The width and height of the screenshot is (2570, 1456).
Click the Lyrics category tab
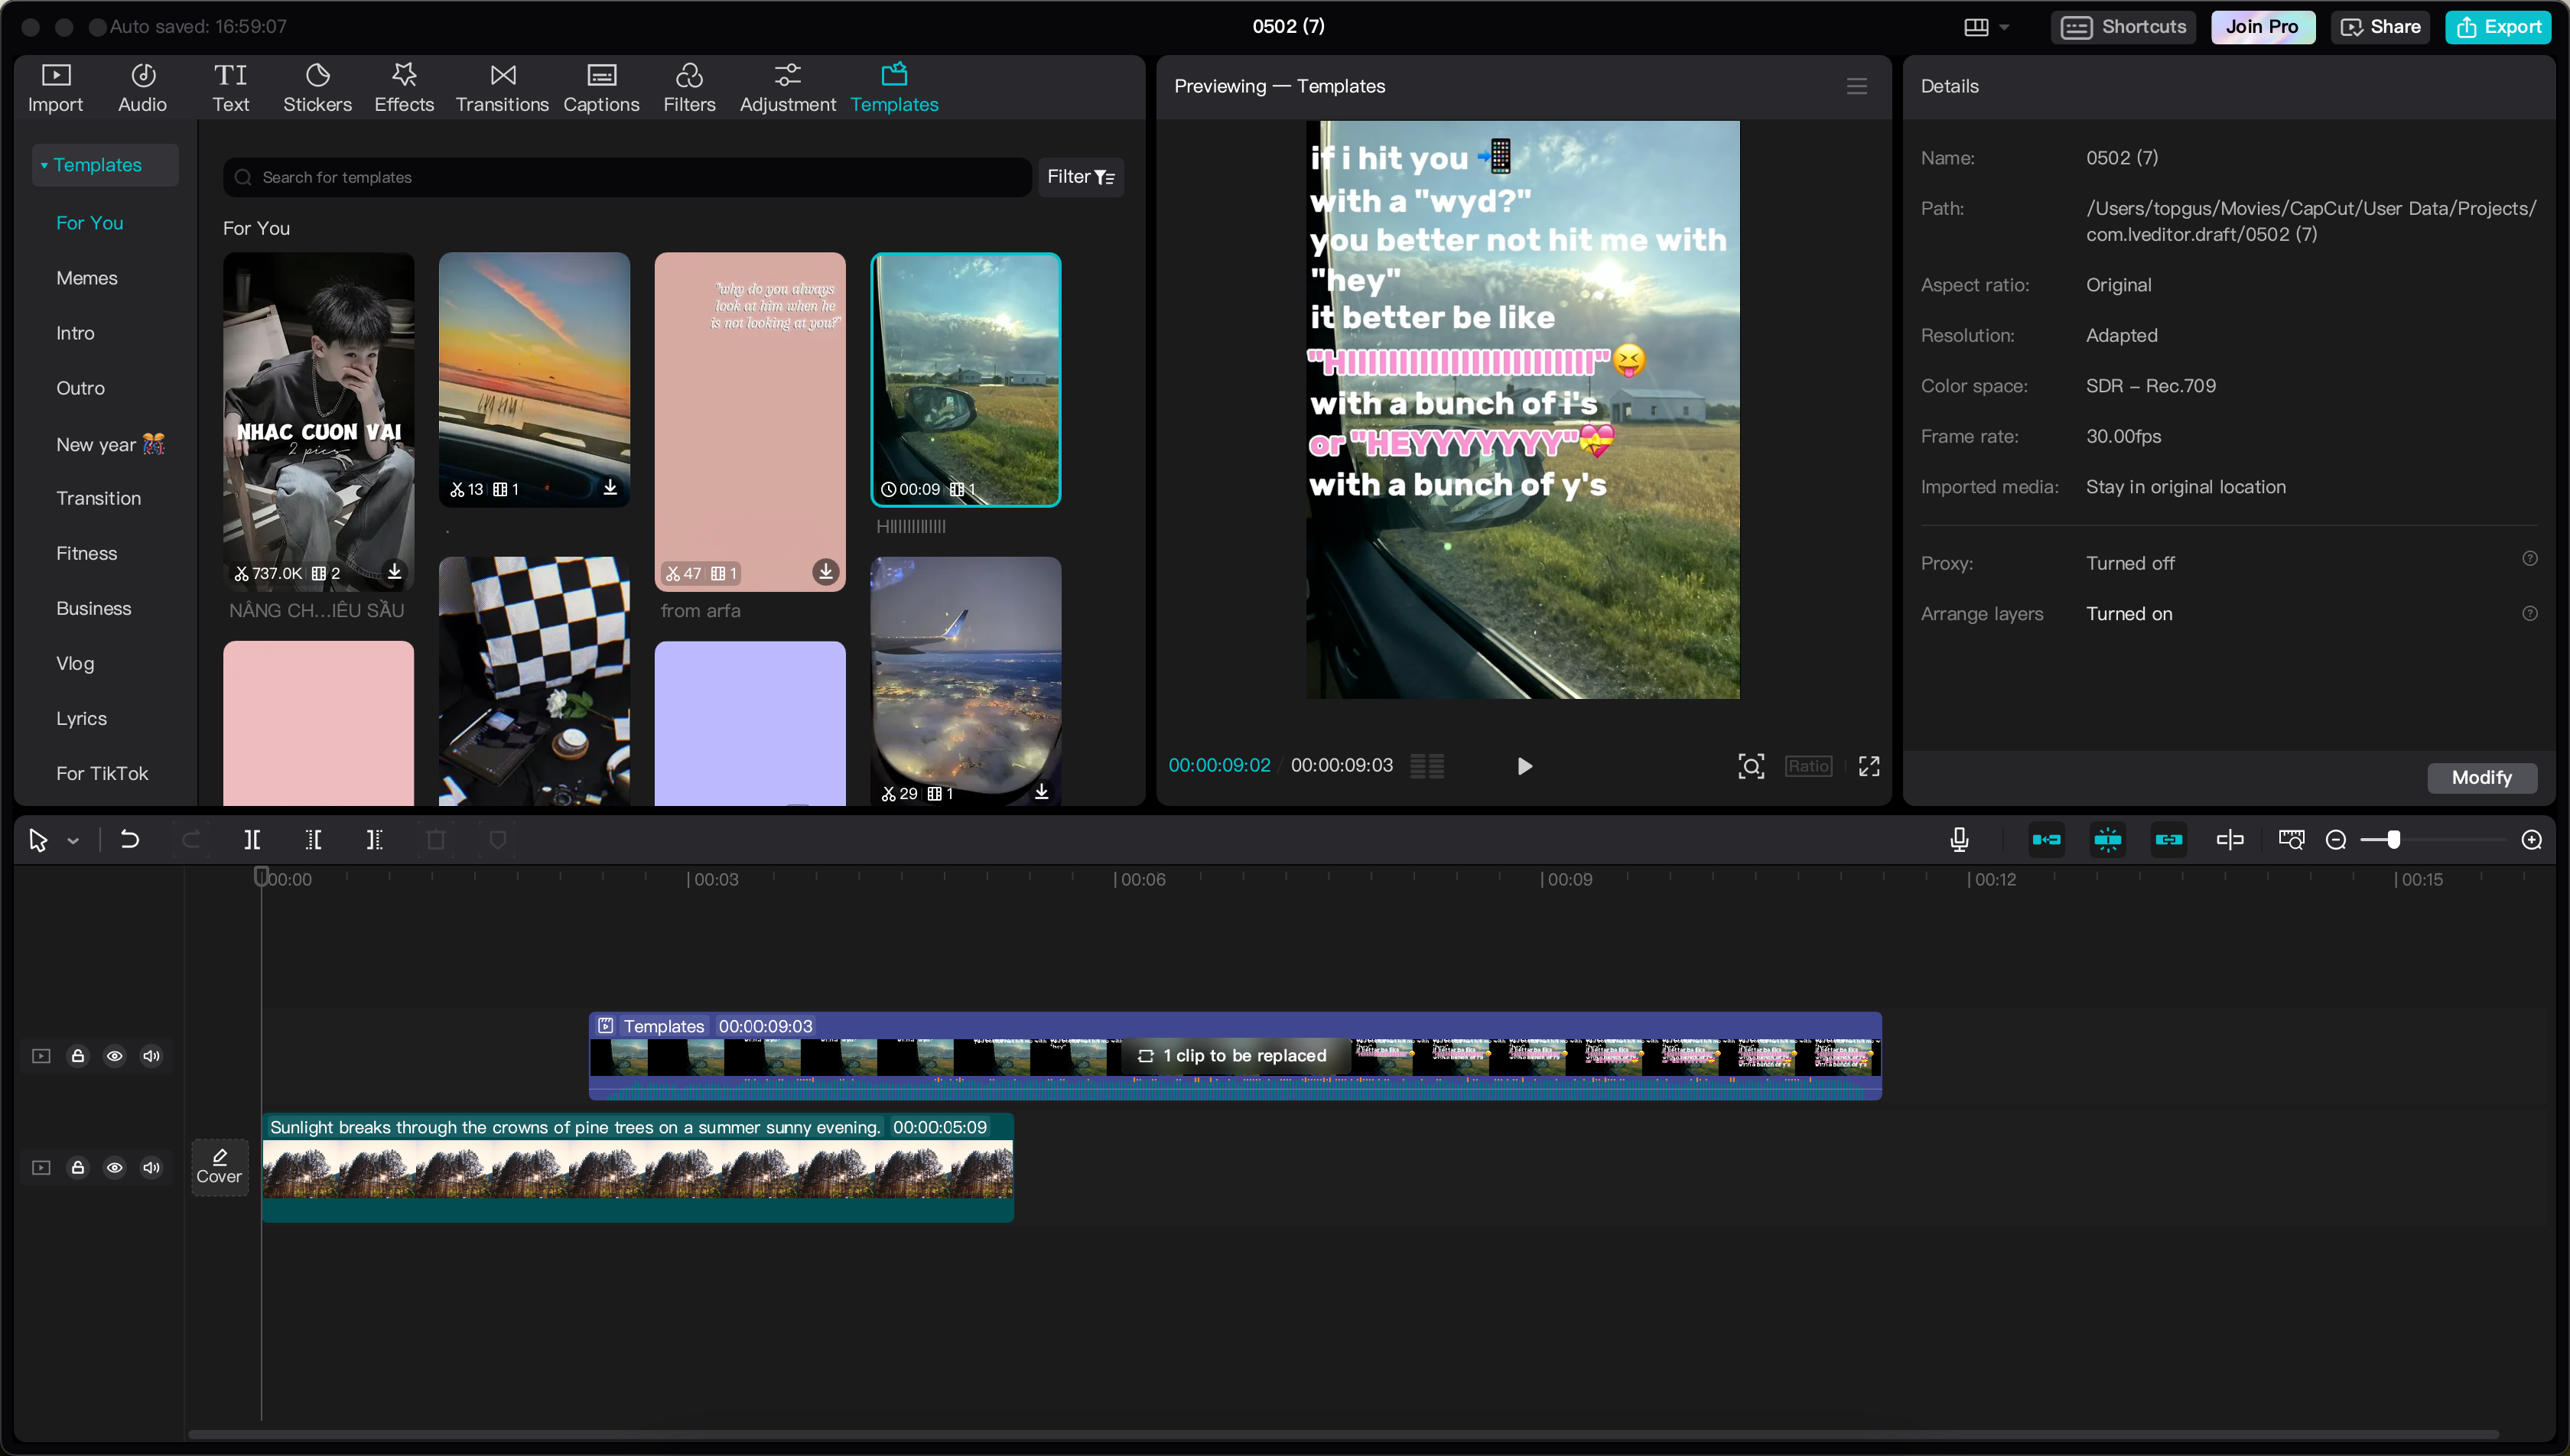pyautogui.click(x=81, y=718)
